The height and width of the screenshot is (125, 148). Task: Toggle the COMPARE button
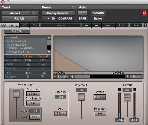(65, 19)
